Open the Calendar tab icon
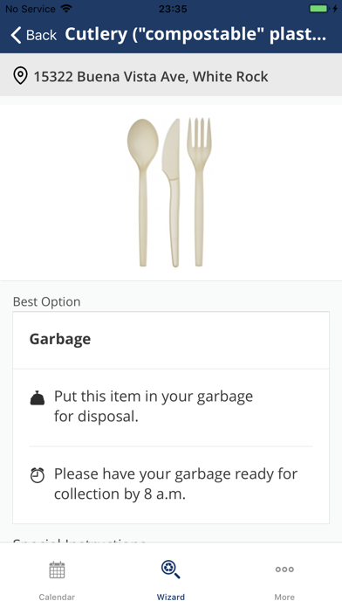 (57, 570)
